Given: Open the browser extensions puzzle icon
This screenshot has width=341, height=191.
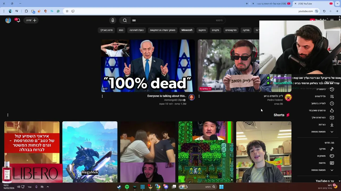Looking at the screenshot, I should [x=26, y=11].
